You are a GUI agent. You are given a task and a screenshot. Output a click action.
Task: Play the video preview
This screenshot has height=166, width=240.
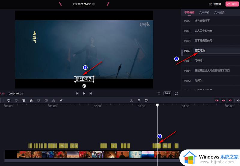point(84,94)
